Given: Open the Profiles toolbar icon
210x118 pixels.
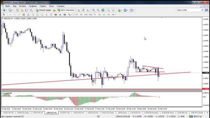Looking at the screenshot, I should [x=10, y=10].
